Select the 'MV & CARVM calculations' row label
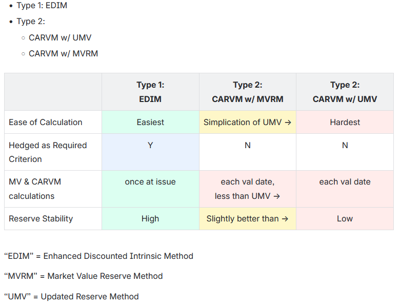400x305 pixels. [x=35, y=189]
